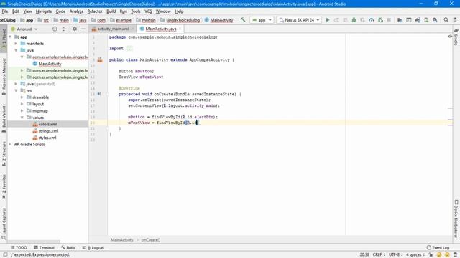Switch to activity_main.xml editor tab
460x258 pixels.
coord(113,29)
